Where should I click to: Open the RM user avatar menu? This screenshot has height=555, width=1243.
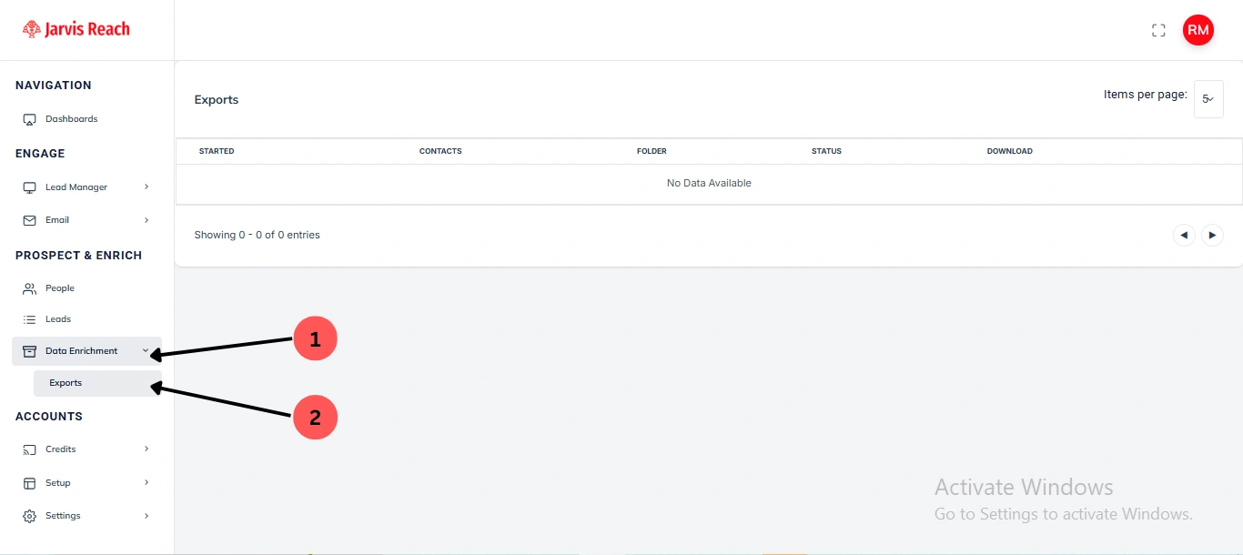[x=1198, y=30]
